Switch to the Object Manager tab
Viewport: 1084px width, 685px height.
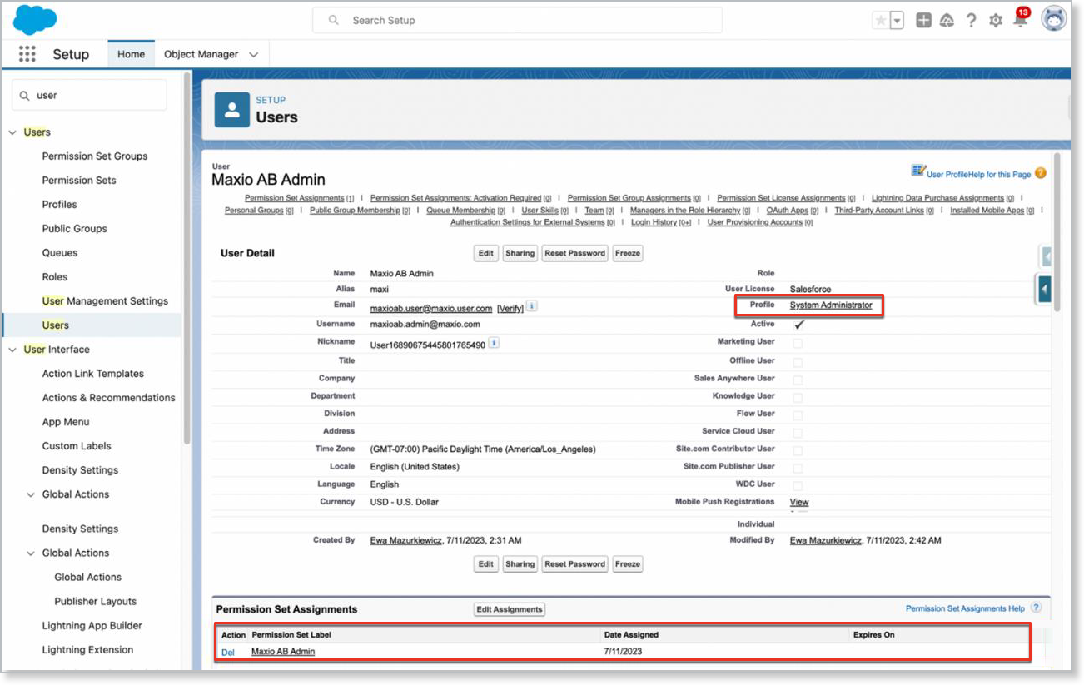coord(201,55)
